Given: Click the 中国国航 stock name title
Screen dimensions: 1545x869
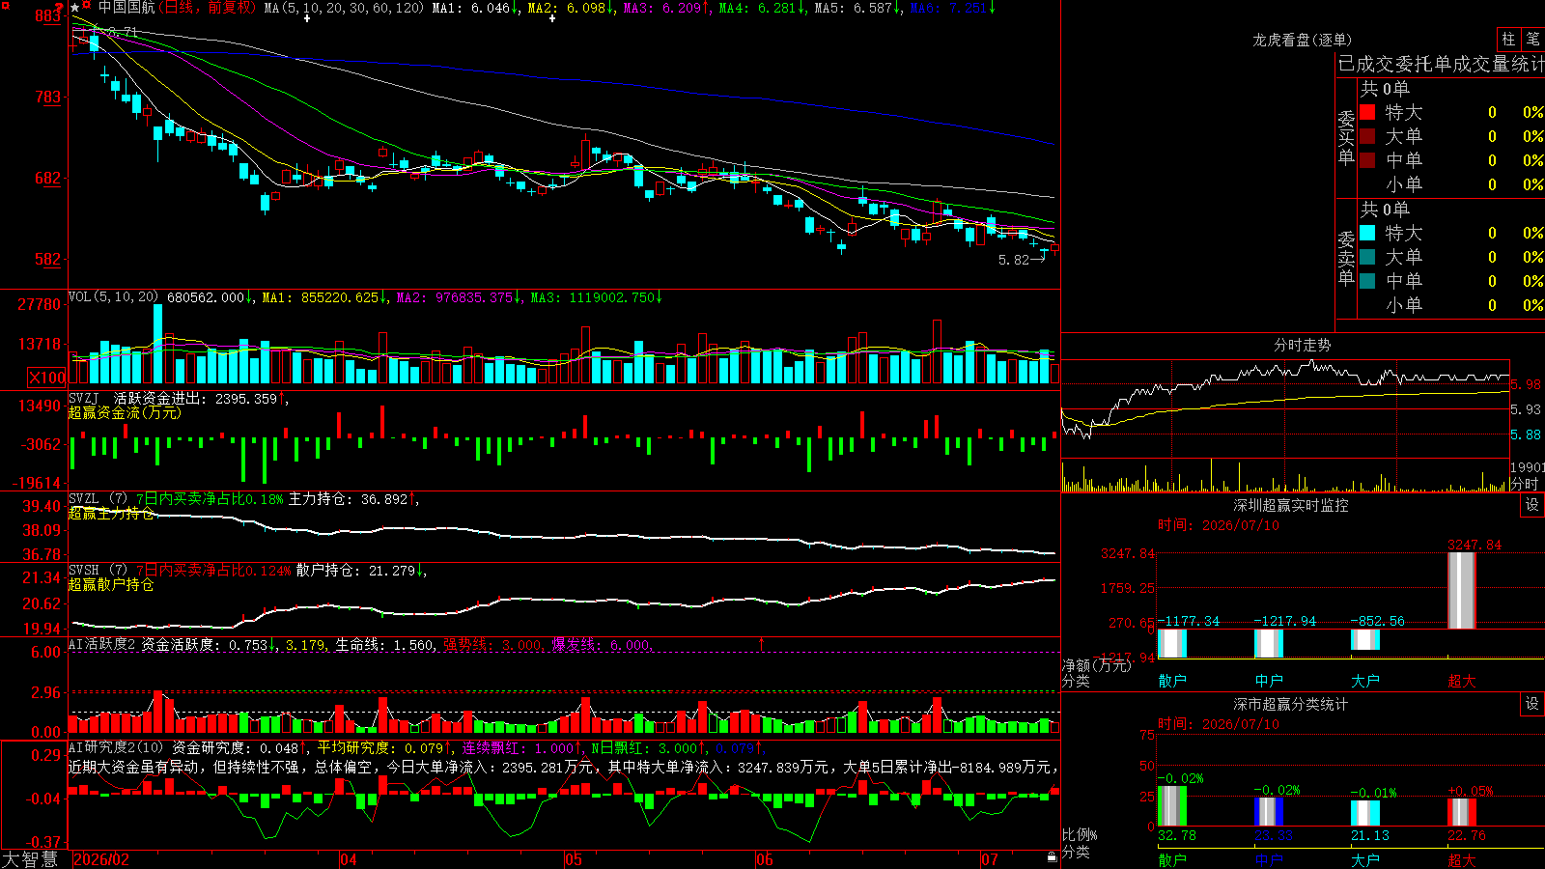Looking at the screenshot, I should point(126,8).
